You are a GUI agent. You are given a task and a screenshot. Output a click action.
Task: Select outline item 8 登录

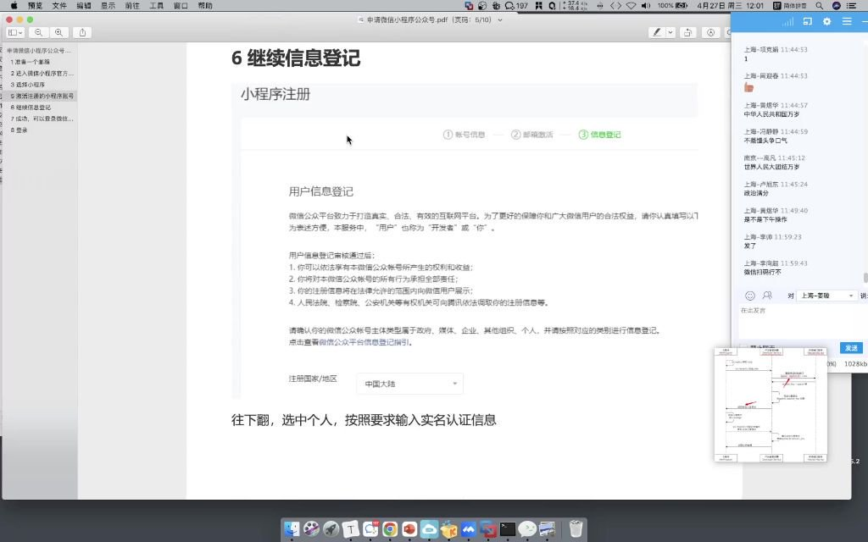coord(19,130)
